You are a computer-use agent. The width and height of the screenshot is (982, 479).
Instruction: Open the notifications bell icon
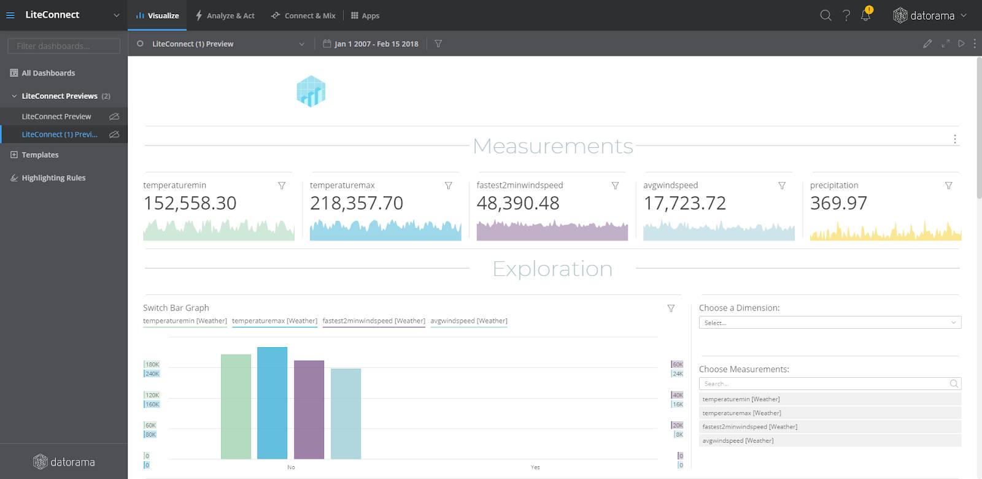[x=866, y=15]
